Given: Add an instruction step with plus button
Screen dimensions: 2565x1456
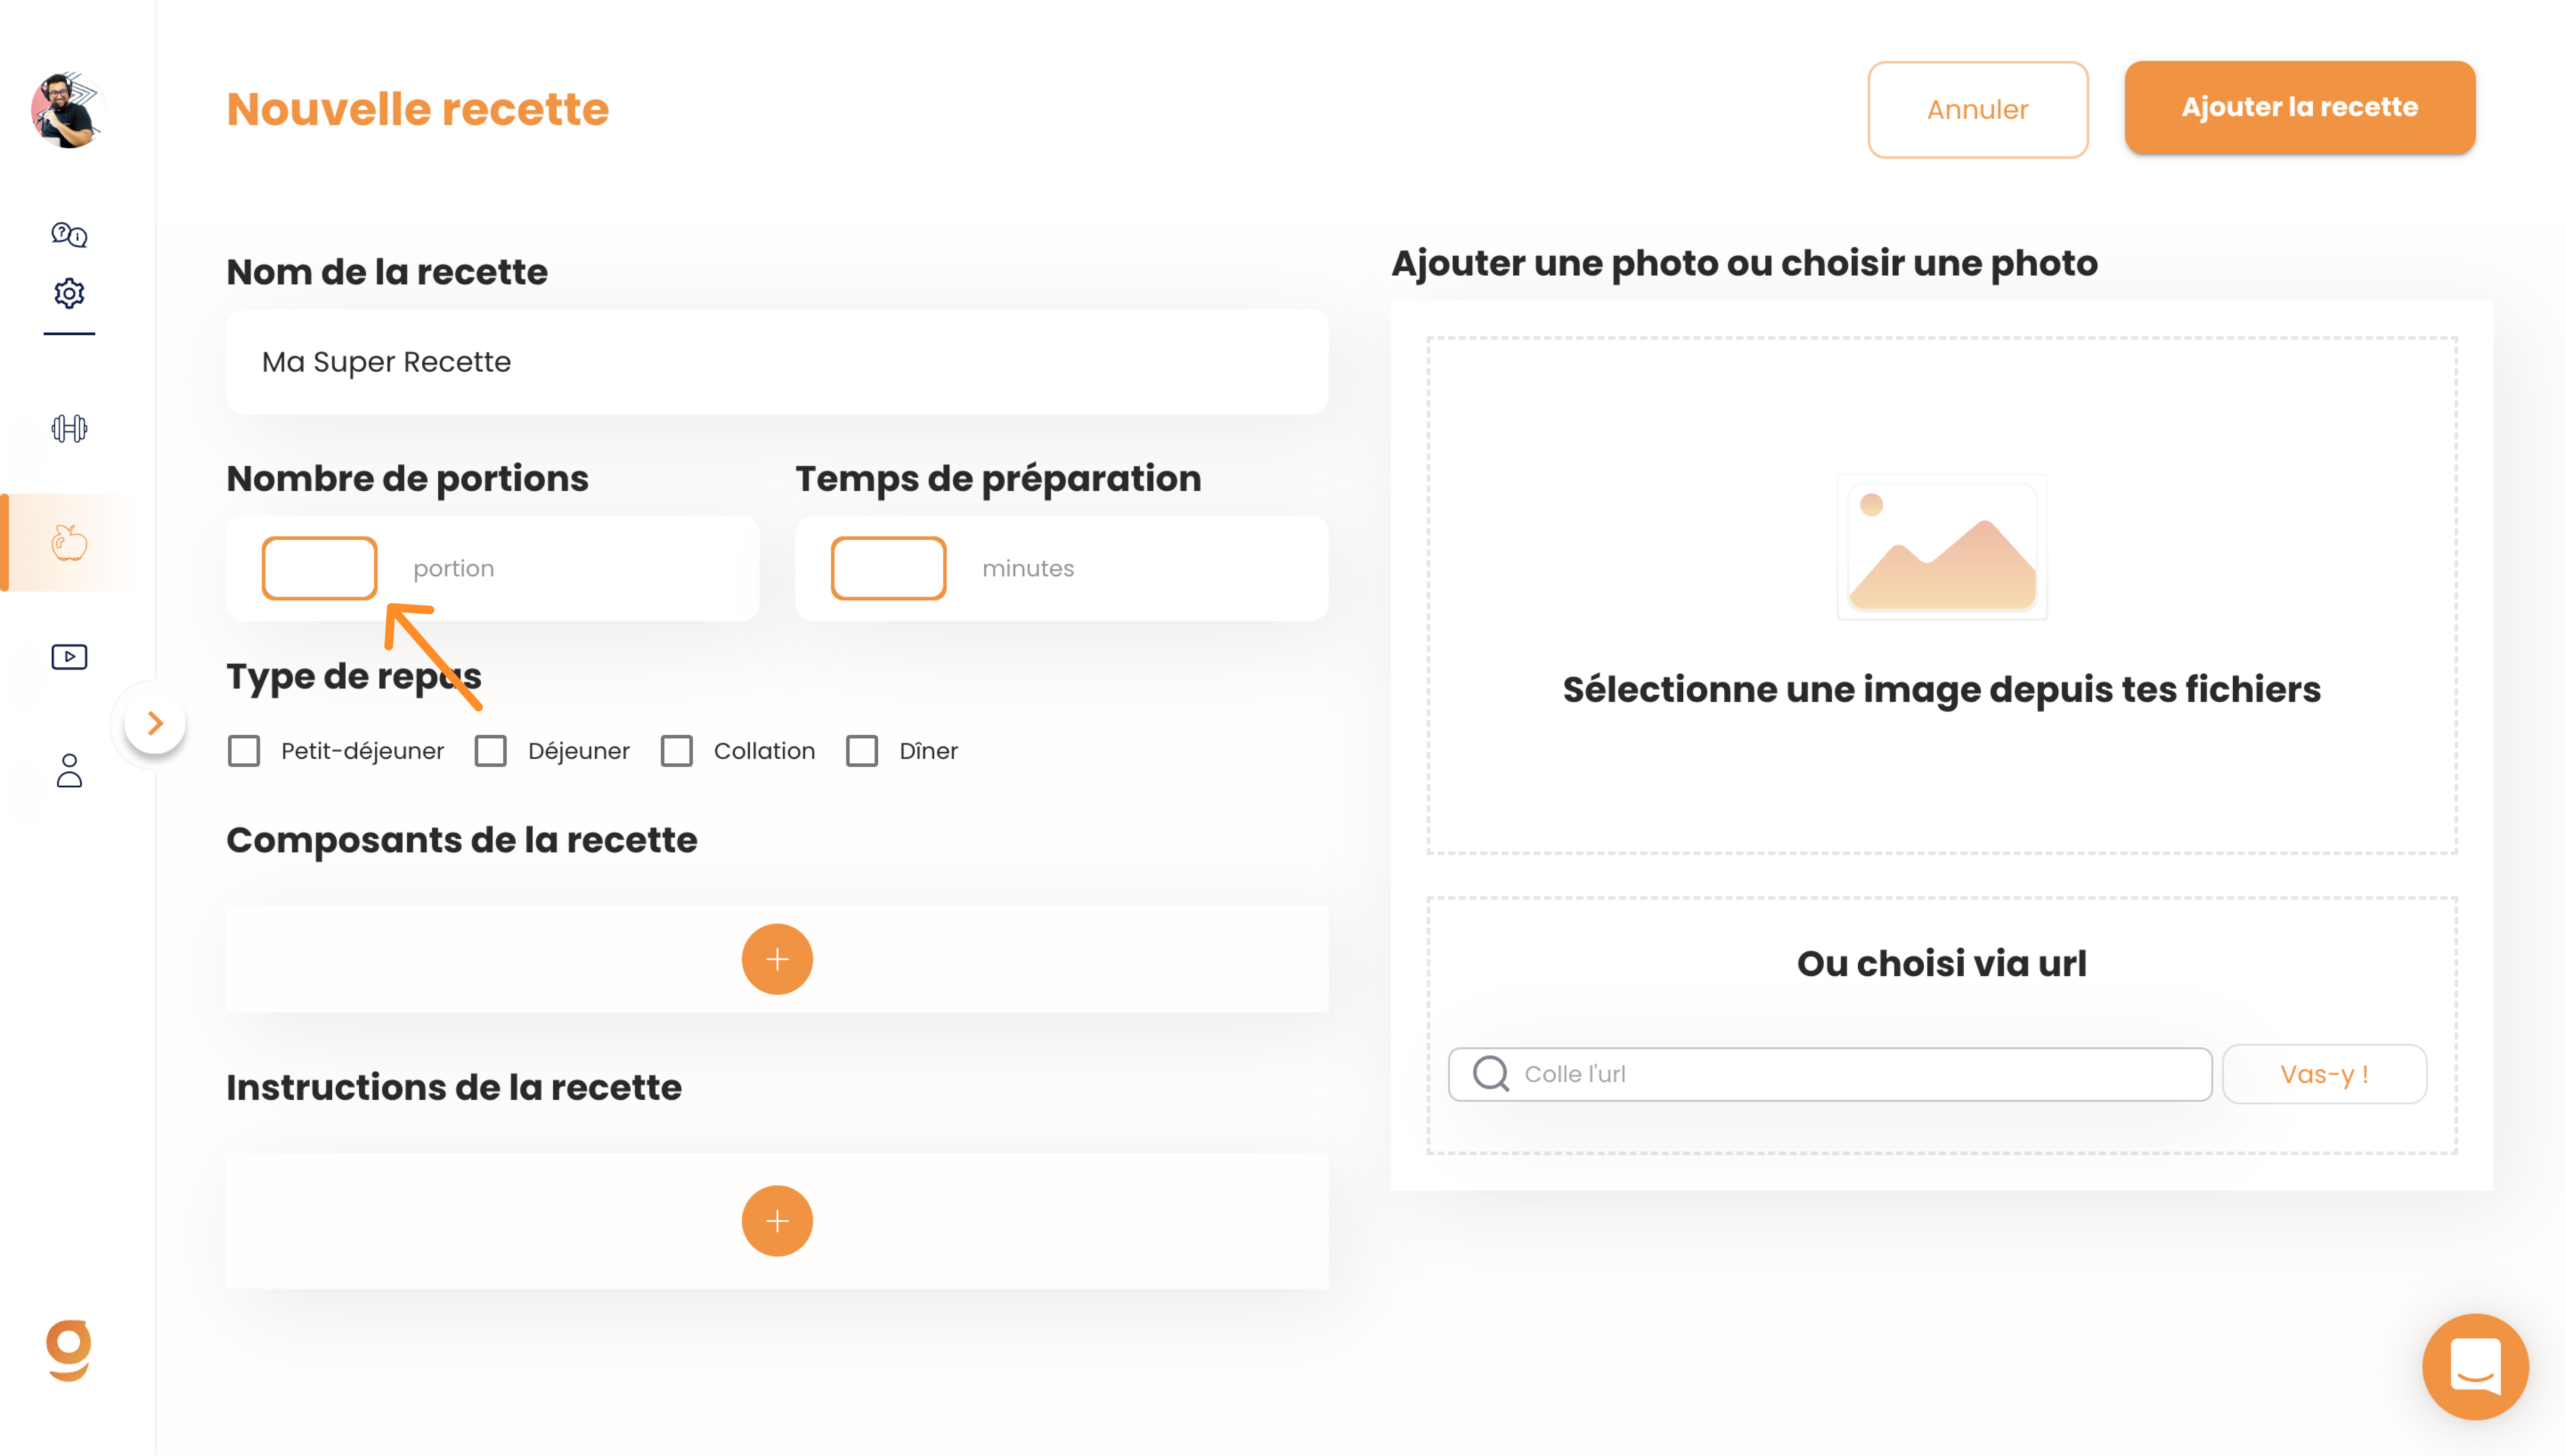Looking at the screenshot, I should click(777, 1221).
